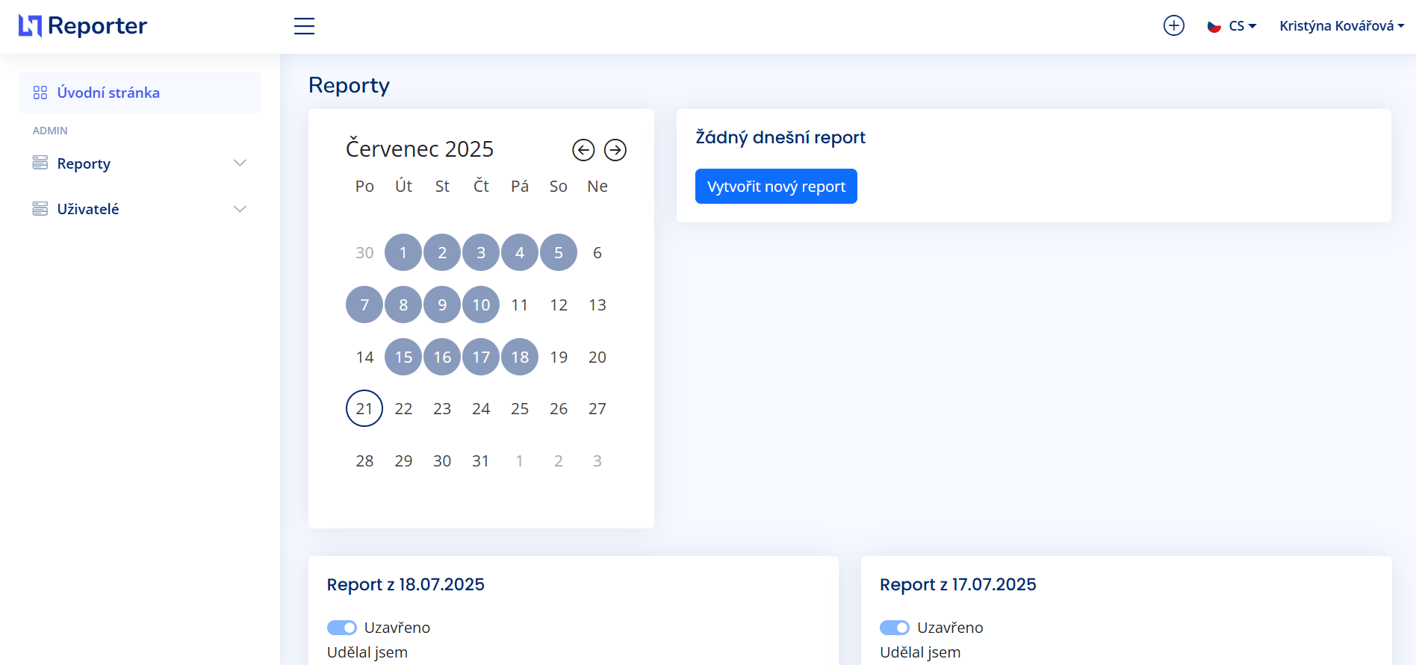Viewport: 1416px width, 665px height.
Task: Go to previous month with left arrow
Action: 583,150
